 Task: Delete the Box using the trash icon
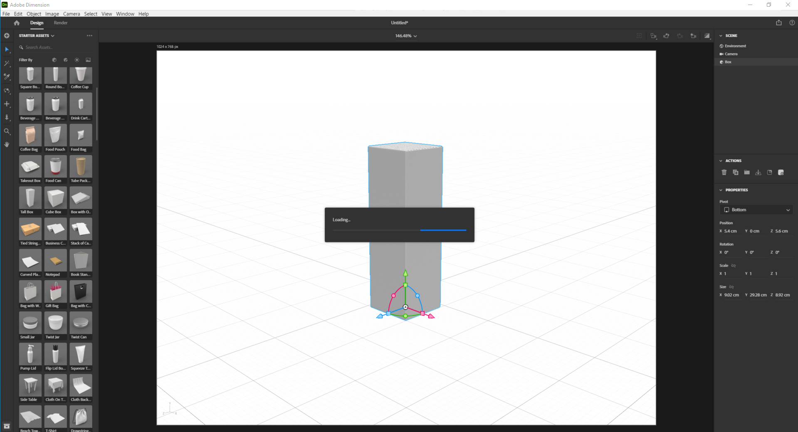pos(724,173)
